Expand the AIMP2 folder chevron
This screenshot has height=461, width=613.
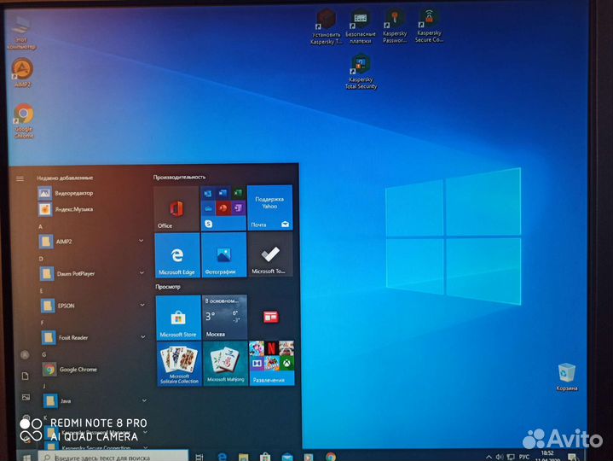point(142,241)
